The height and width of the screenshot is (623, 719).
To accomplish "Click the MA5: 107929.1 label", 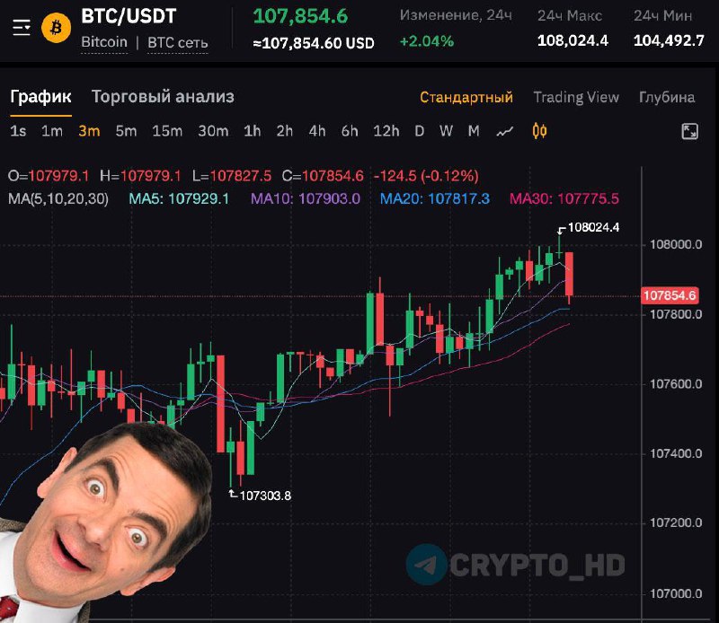I will point(179,198).
